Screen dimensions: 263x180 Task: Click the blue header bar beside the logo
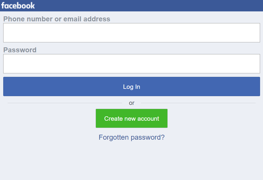click(147, 6)
